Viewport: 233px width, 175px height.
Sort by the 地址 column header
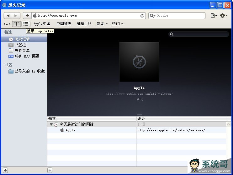point(181,118)
